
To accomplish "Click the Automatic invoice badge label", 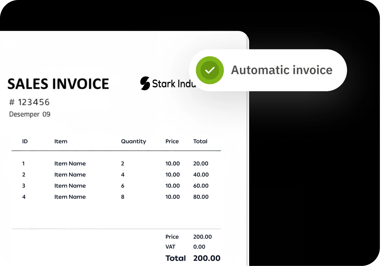I will click(282, 70).
